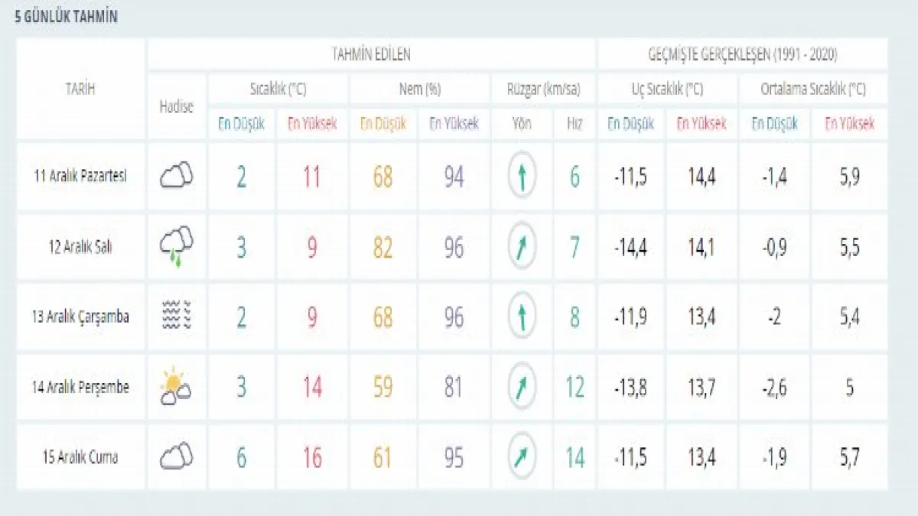Click the Sıcaklık (°C) column header
The width and height of the screenshot is (918, 516).
[278, 89]
